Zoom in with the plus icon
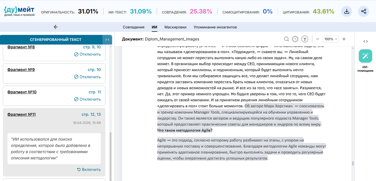Image resolution: width=376 pixels, height=181 pixels. [x=344, y=39]
